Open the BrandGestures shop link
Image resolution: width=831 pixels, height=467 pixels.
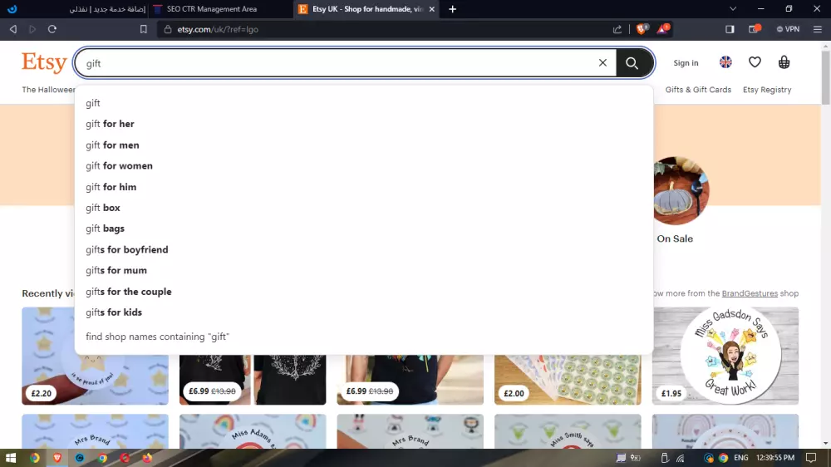750,293
